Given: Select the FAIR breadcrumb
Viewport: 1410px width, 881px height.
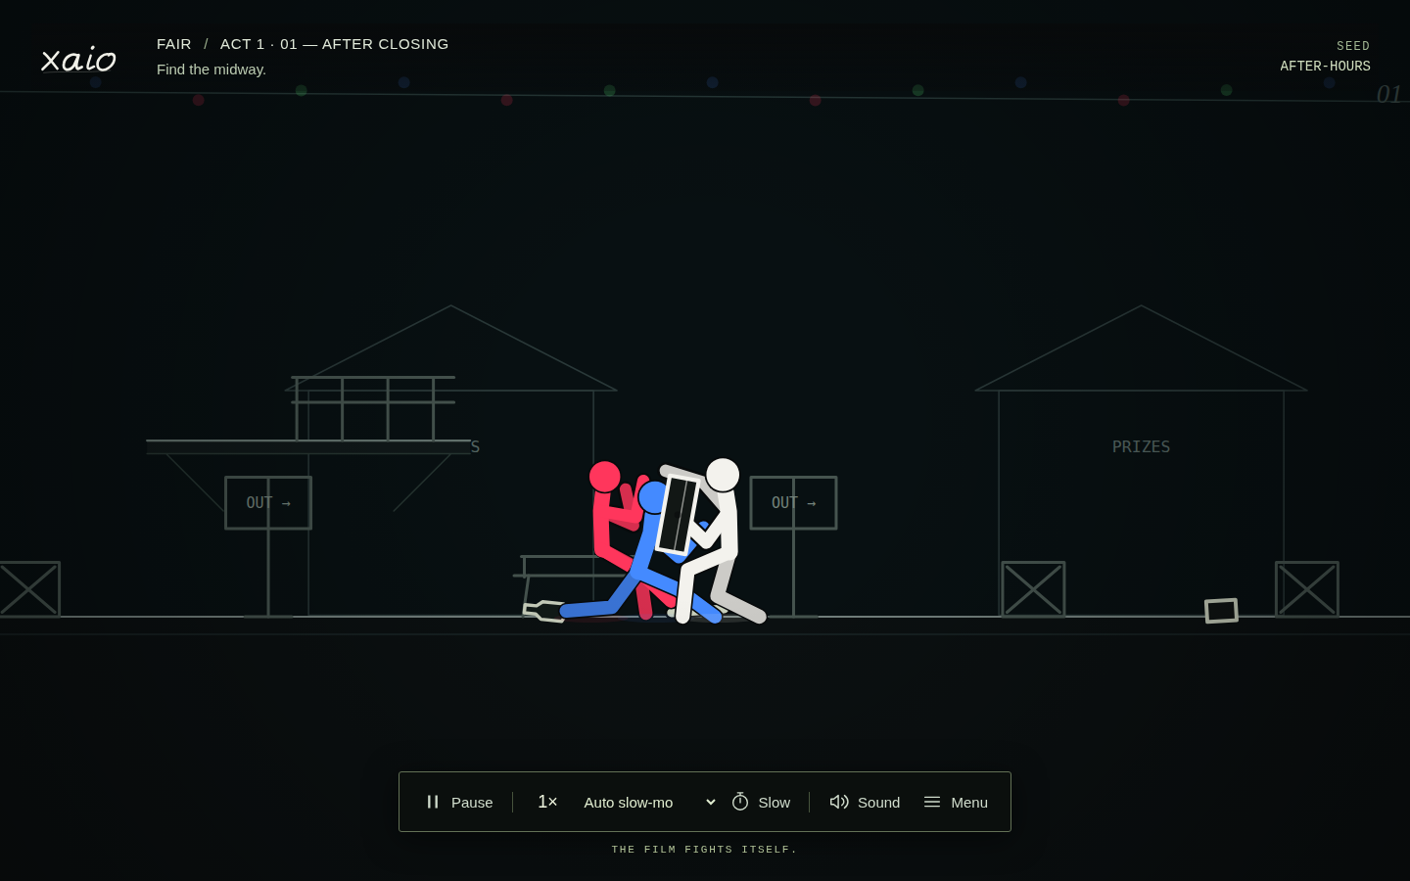Looking at the screenshot, I should click(x=174, y=44).
